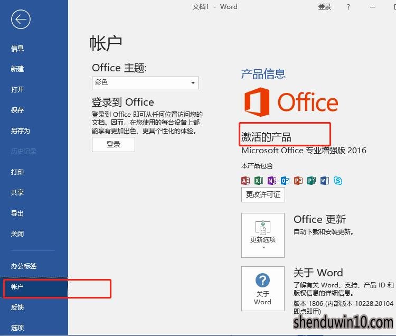This screenshot has height=336, width=396.
Task: Click the Skype for Business icon
Action: [x=338, y=181]
